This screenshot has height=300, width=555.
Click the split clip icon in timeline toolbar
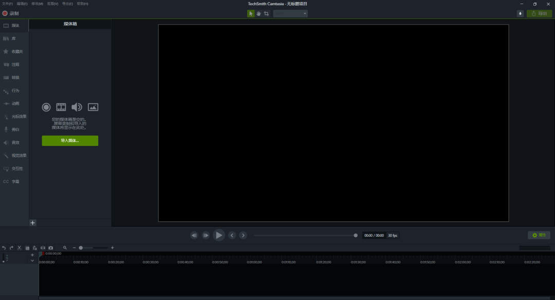pyautogui.click(x=43, y=248)
